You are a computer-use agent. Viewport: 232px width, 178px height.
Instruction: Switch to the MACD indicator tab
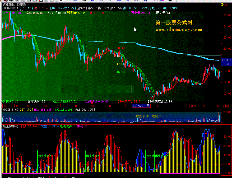(41, 177)
